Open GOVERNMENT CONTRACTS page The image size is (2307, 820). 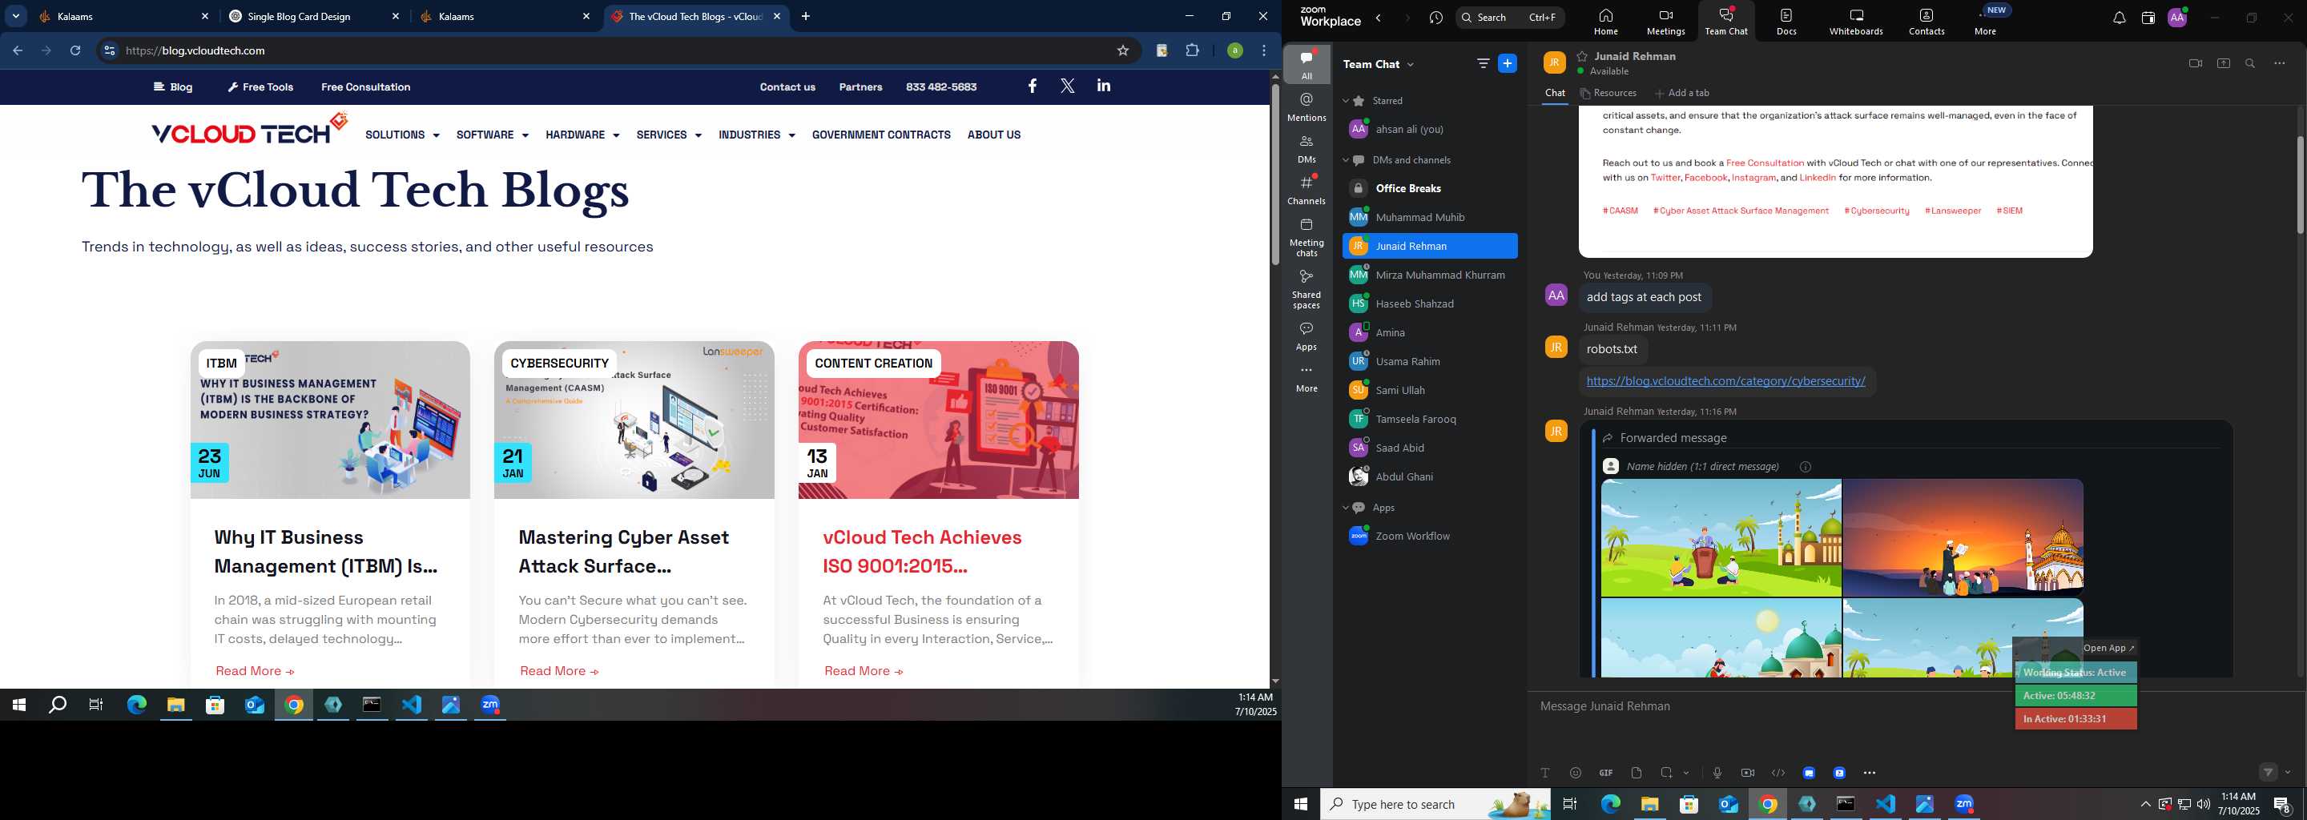coord(881,135)
